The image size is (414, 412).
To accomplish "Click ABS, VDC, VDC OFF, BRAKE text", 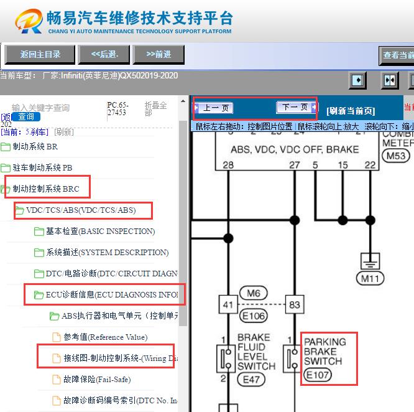I will pyautogui.click(x=295, y=149).
